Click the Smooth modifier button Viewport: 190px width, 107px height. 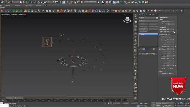tap(143, 29)
